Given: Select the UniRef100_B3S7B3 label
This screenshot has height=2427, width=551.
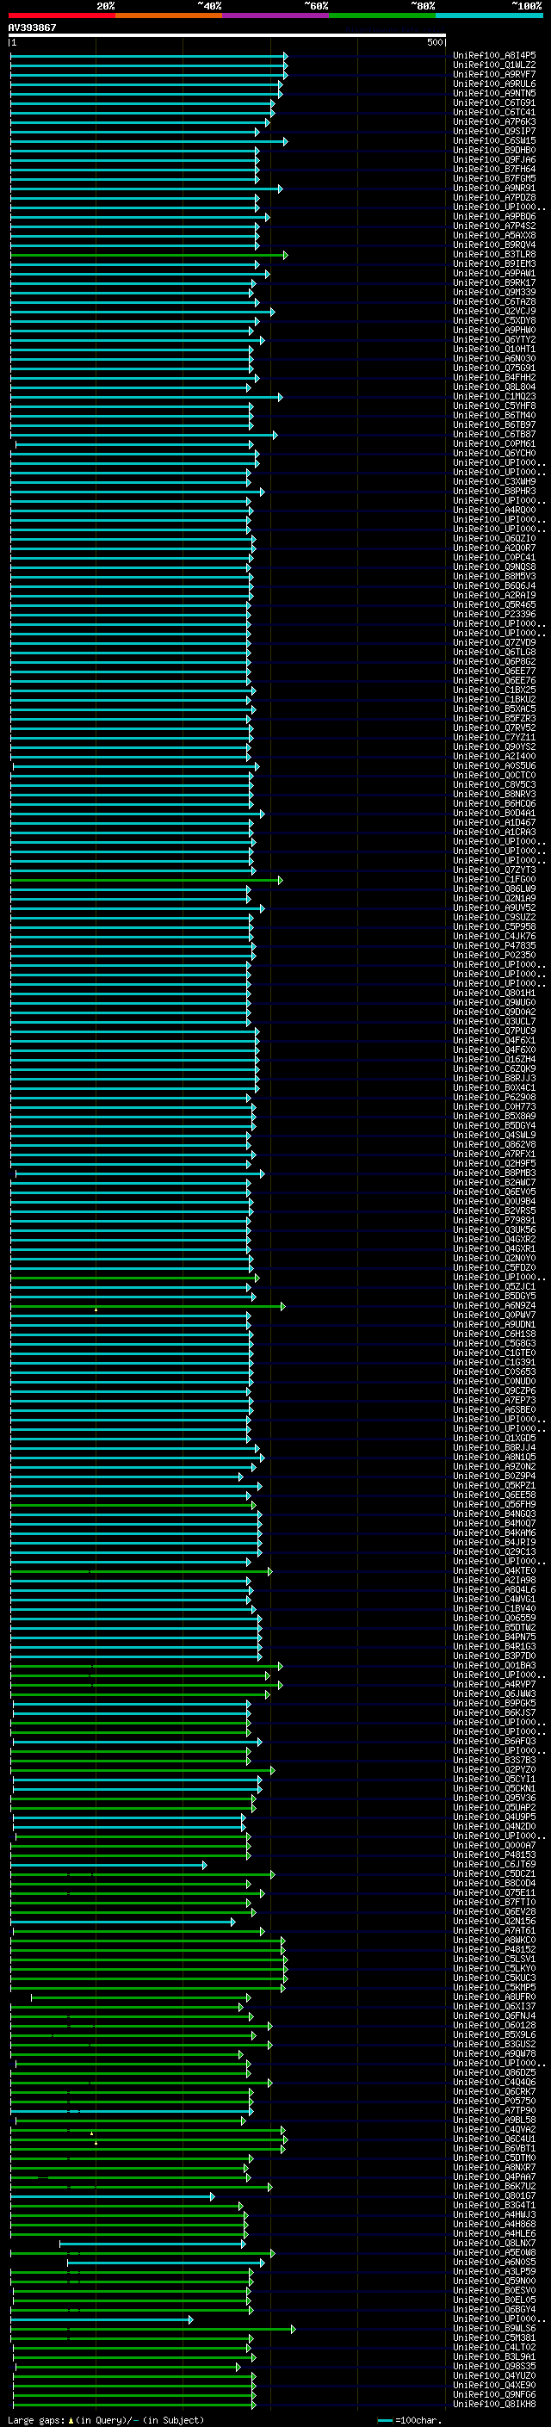Looking at the screenshot, I should pyautogui.click(x=494, y=1760).
